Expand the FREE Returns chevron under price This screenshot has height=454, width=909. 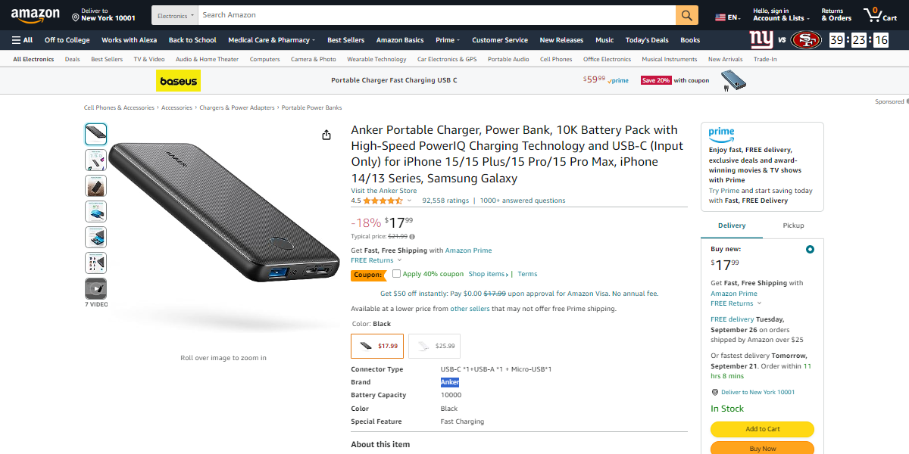(399, 260)
